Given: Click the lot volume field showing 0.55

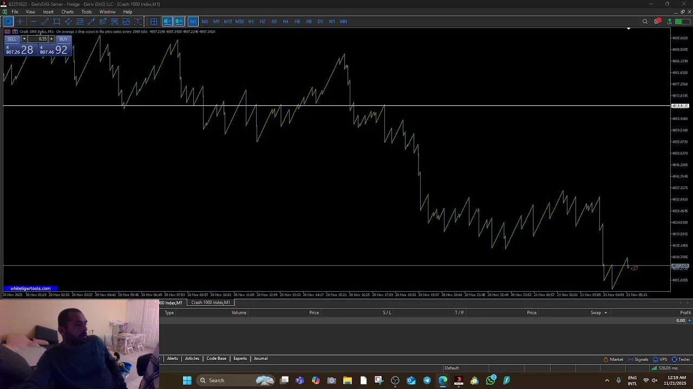Looking at the screenshot, I should [38, 39].
